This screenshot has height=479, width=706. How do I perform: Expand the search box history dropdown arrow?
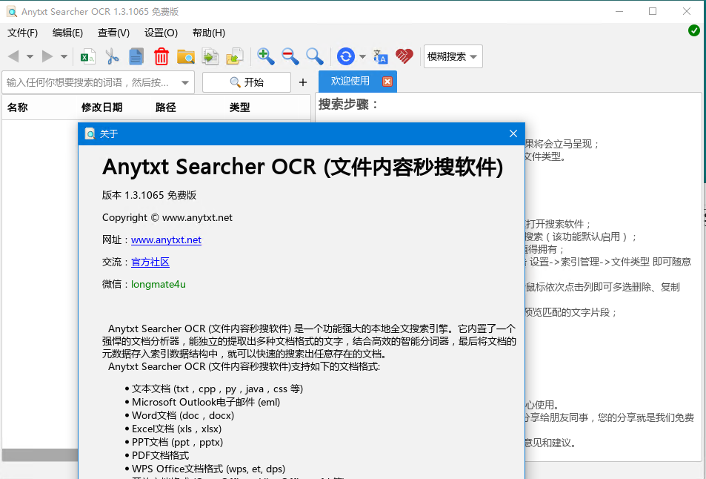pos(185,82)
